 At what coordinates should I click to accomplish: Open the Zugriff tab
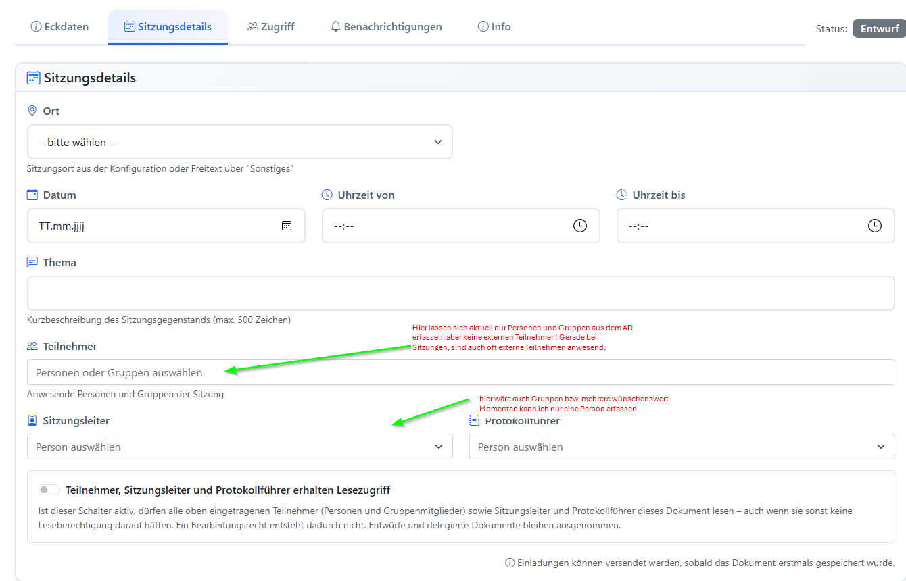click(x=270, y=27)
